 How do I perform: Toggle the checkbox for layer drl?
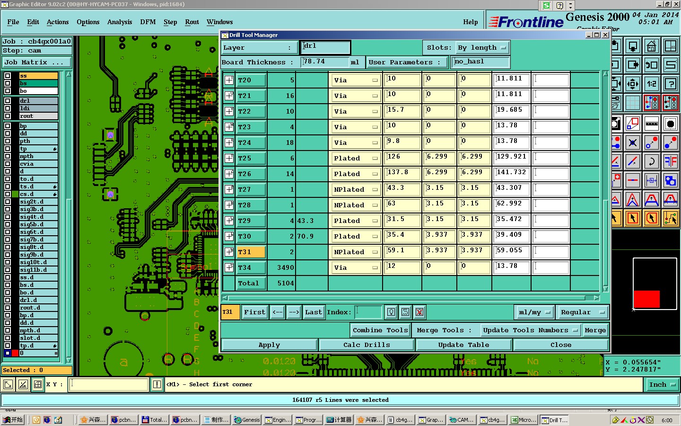pyautogui.click(x=8, y=101)
